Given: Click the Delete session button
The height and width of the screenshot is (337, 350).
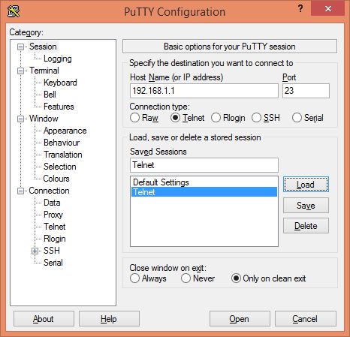Looking at the screenshot, I should 306,226.
